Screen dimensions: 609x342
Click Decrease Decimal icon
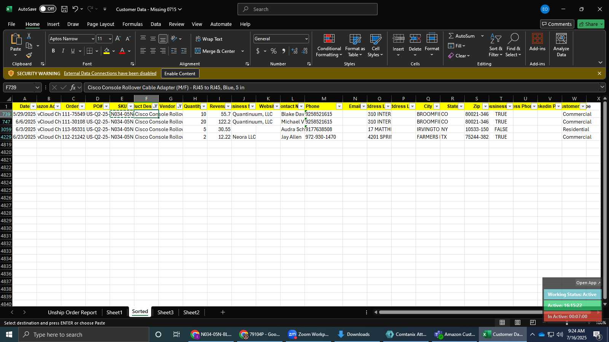(x=304, y=51)
